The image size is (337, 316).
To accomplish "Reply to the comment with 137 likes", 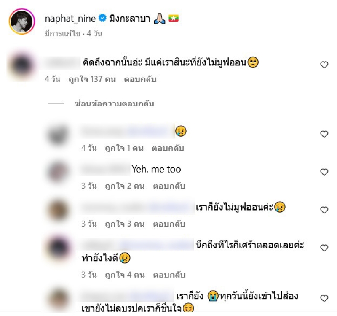I will 140,79.
